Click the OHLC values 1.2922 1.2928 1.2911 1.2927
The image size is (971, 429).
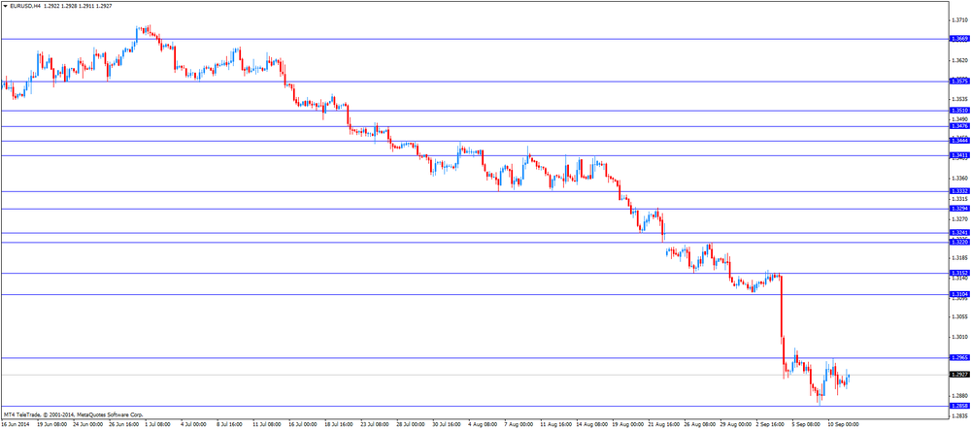(80, 5)
